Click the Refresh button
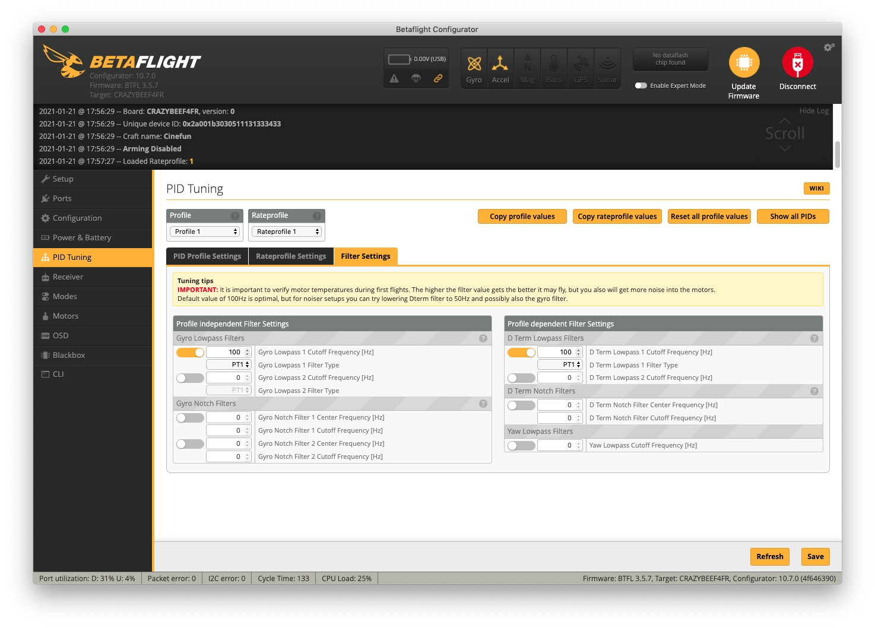The width and height of the screenshot is (875, 628). click(770, 557)
